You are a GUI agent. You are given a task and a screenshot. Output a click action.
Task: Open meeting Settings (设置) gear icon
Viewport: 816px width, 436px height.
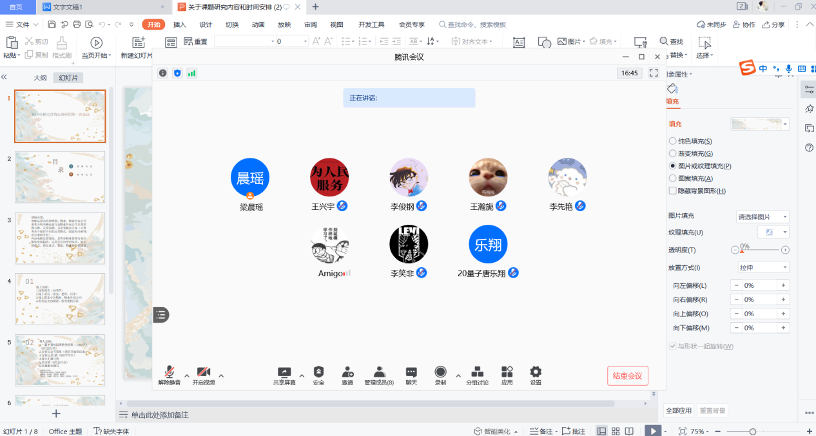pos(536,373)
